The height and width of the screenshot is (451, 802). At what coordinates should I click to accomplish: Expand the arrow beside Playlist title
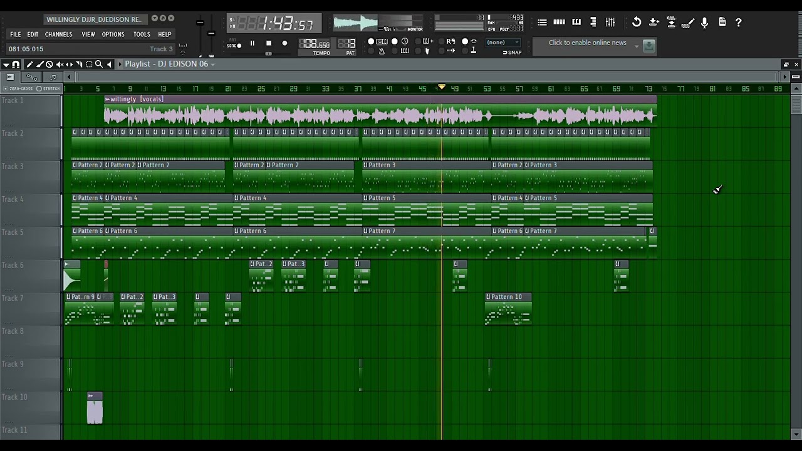(120, 65)
